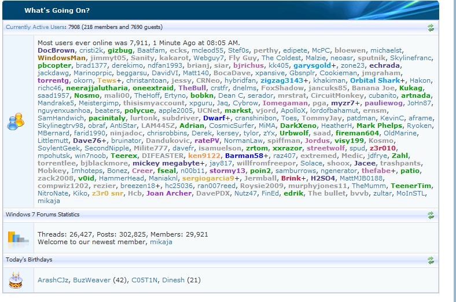Click the Brink username
The height and width of the screenshot is (302, 456).
(x=291, y=178)
